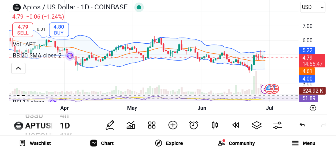
Task: Open the drawing tools pencil icon
Action: 110,125
